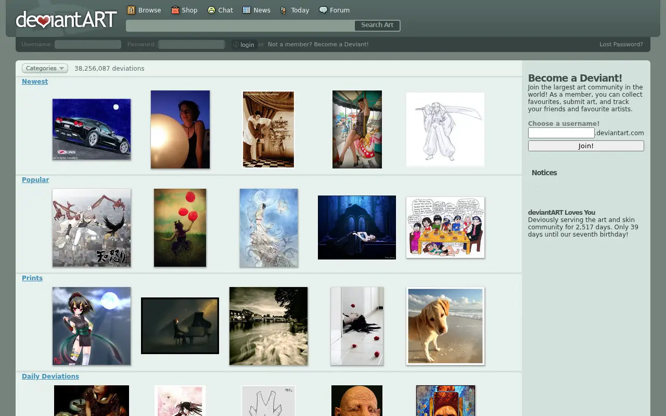Screen dimensions: 666x416
Task: Click the login key icon
Action: 236,45
